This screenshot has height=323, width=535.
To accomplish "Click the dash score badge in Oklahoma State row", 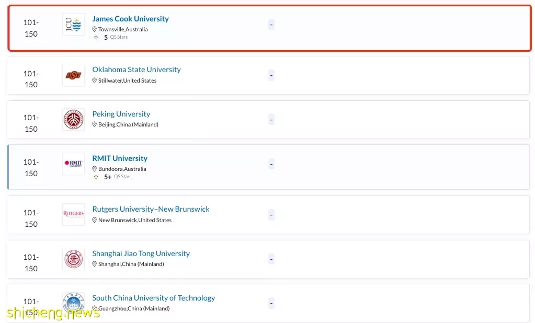I will click(x=271, y=75).
